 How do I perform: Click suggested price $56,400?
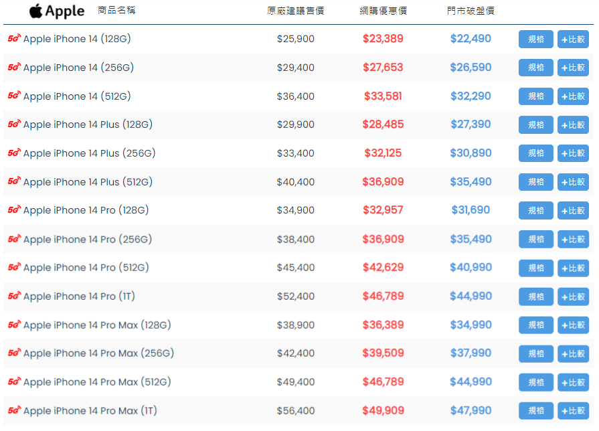296,411
